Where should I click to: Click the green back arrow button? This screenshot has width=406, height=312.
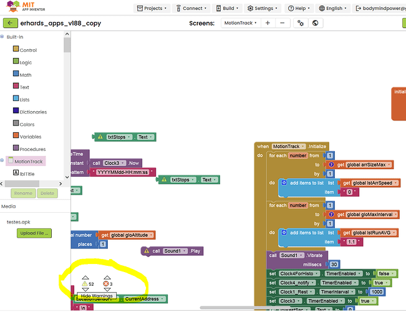[10, 22]
